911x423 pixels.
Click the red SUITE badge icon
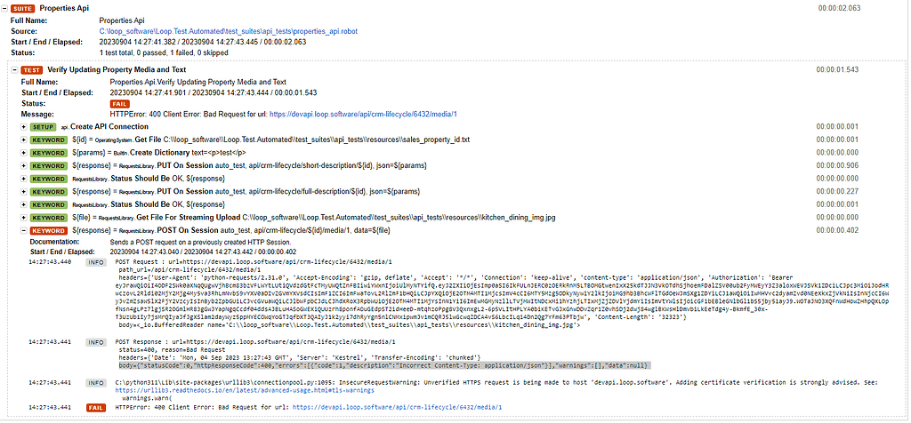pyautogui.click(x=22, y=8)
